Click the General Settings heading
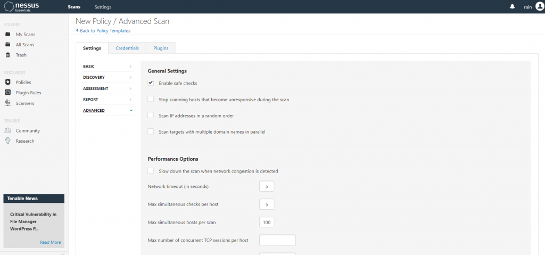Image resolution: width=545 pixels, height=255 pixels. pos(167,71)
